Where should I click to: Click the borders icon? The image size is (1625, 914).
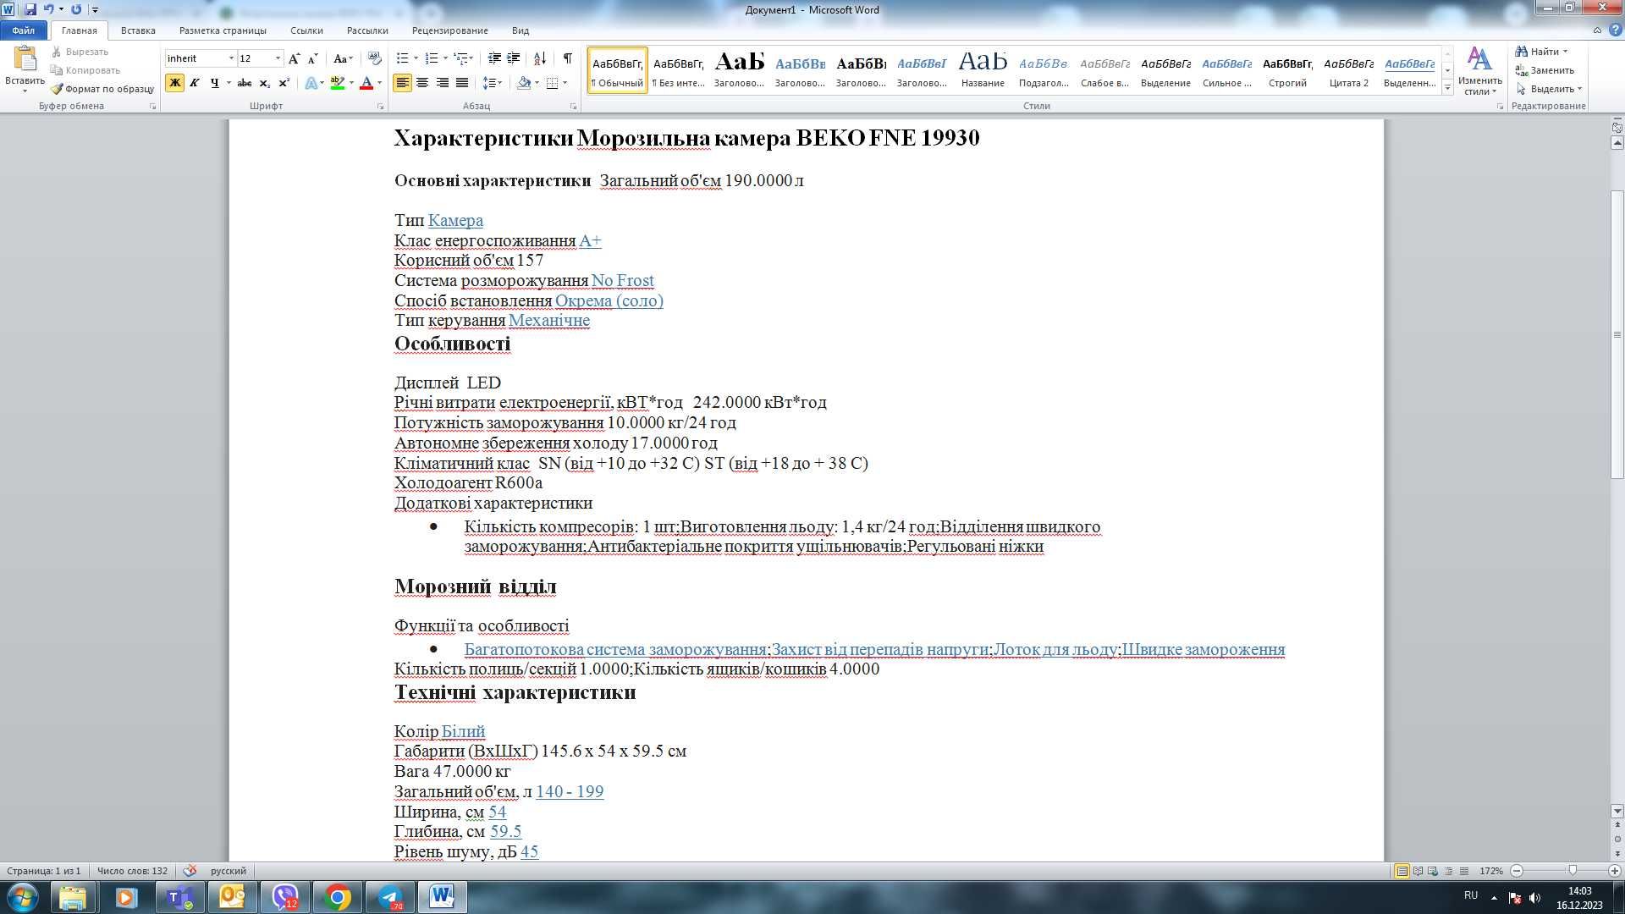pyautogui.click(x=552, y=83)
